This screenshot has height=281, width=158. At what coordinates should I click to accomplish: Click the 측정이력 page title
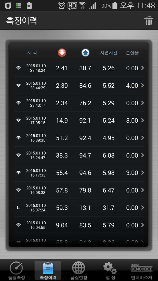[x=21, y=21]
